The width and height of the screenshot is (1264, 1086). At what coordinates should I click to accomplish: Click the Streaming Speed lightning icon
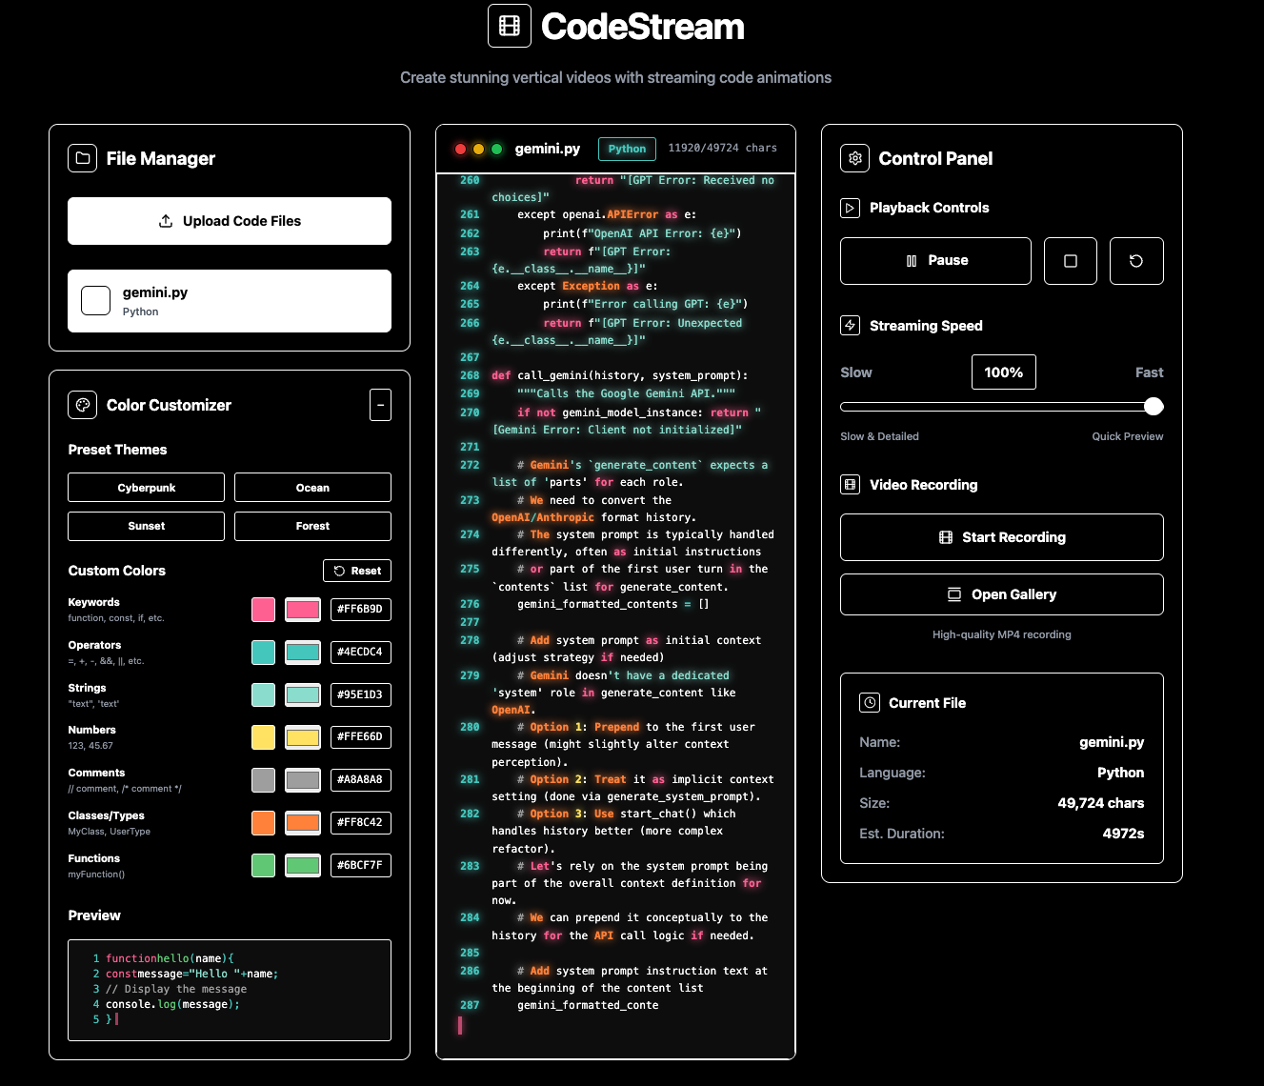(x=850, y=325)
